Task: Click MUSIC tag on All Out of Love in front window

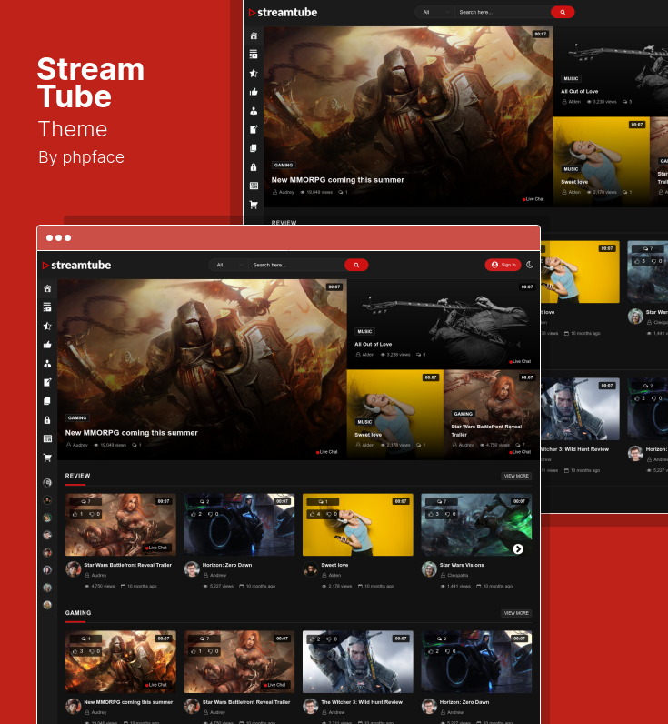Action: tap(364, 331)
